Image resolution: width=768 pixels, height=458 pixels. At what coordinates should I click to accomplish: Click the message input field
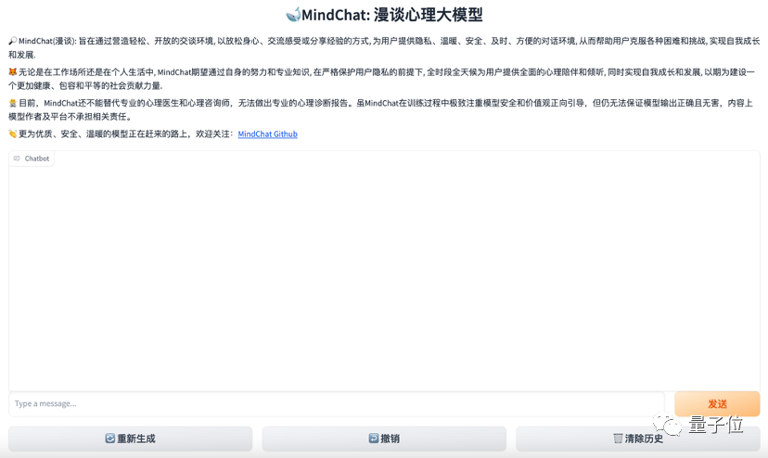click(337, 403)
